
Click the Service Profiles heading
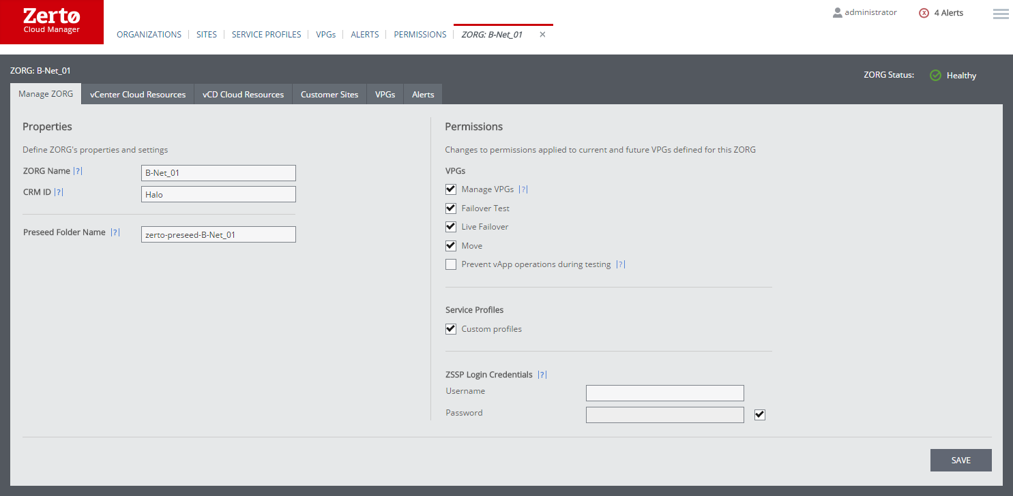pyautogui.click(x=475, y=310)
